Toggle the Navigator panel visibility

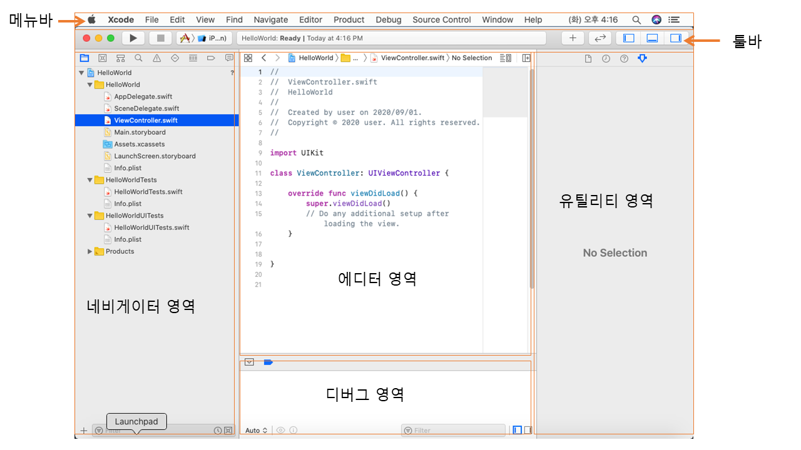click(x=629, y=38)
